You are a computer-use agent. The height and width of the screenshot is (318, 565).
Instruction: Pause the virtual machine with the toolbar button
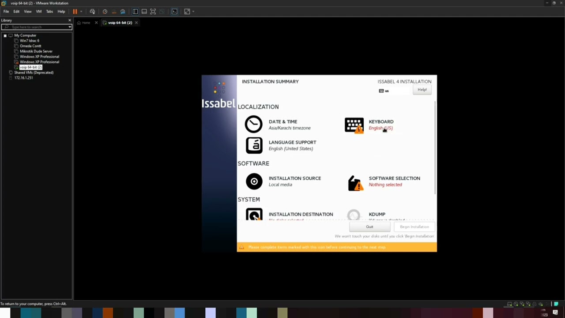coord(75,11)
